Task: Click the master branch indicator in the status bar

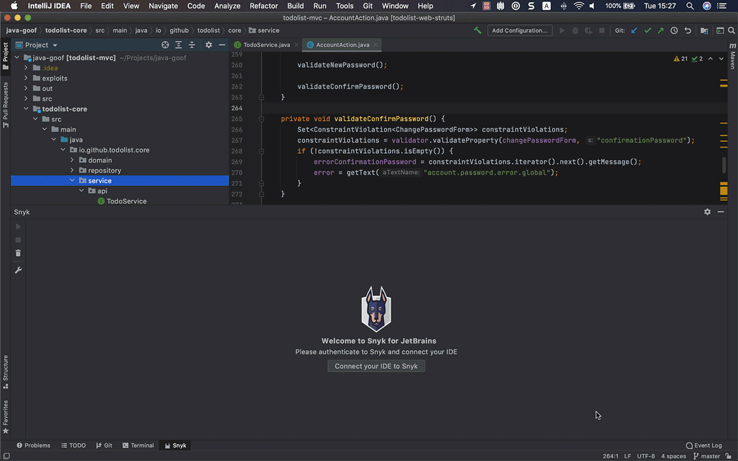Action: 707,456
